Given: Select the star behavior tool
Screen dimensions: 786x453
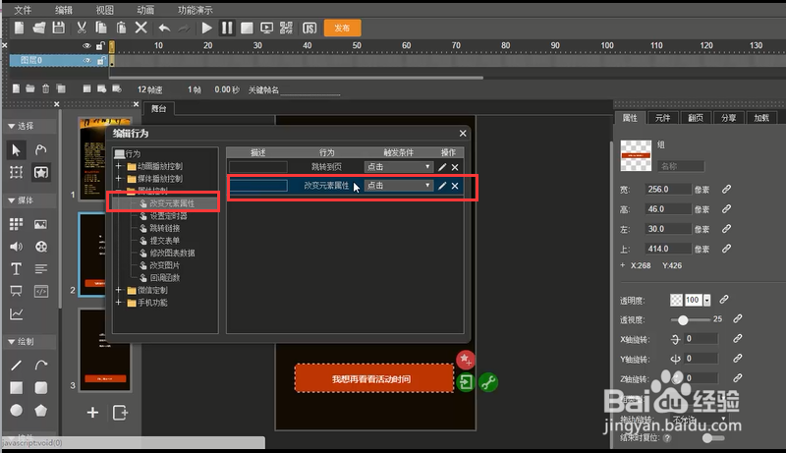Looking at the screenshot, I should (40, 172).
